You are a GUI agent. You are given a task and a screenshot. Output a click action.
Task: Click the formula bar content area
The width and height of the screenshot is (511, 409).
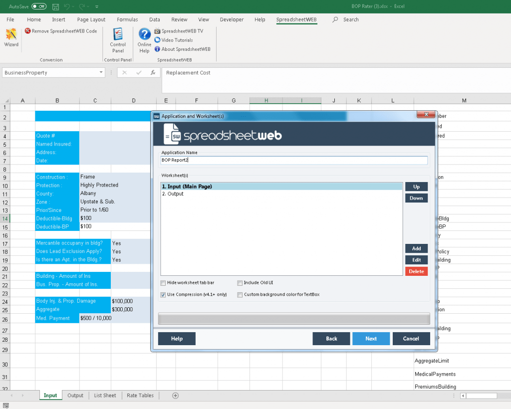tap(336, 80)
